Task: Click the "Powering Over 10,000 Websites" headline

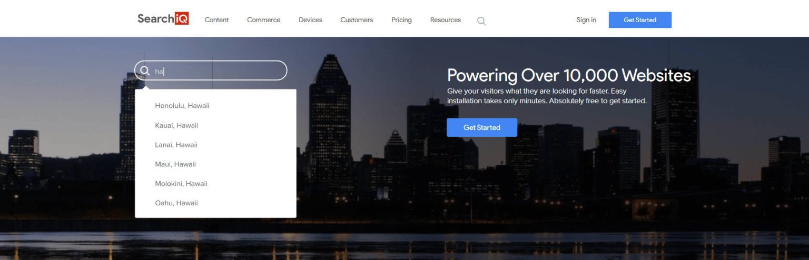Action: point(569,76)
